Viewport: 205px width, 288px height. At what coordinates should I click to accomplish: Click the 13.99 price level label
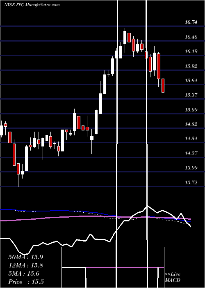click(191, 167)
